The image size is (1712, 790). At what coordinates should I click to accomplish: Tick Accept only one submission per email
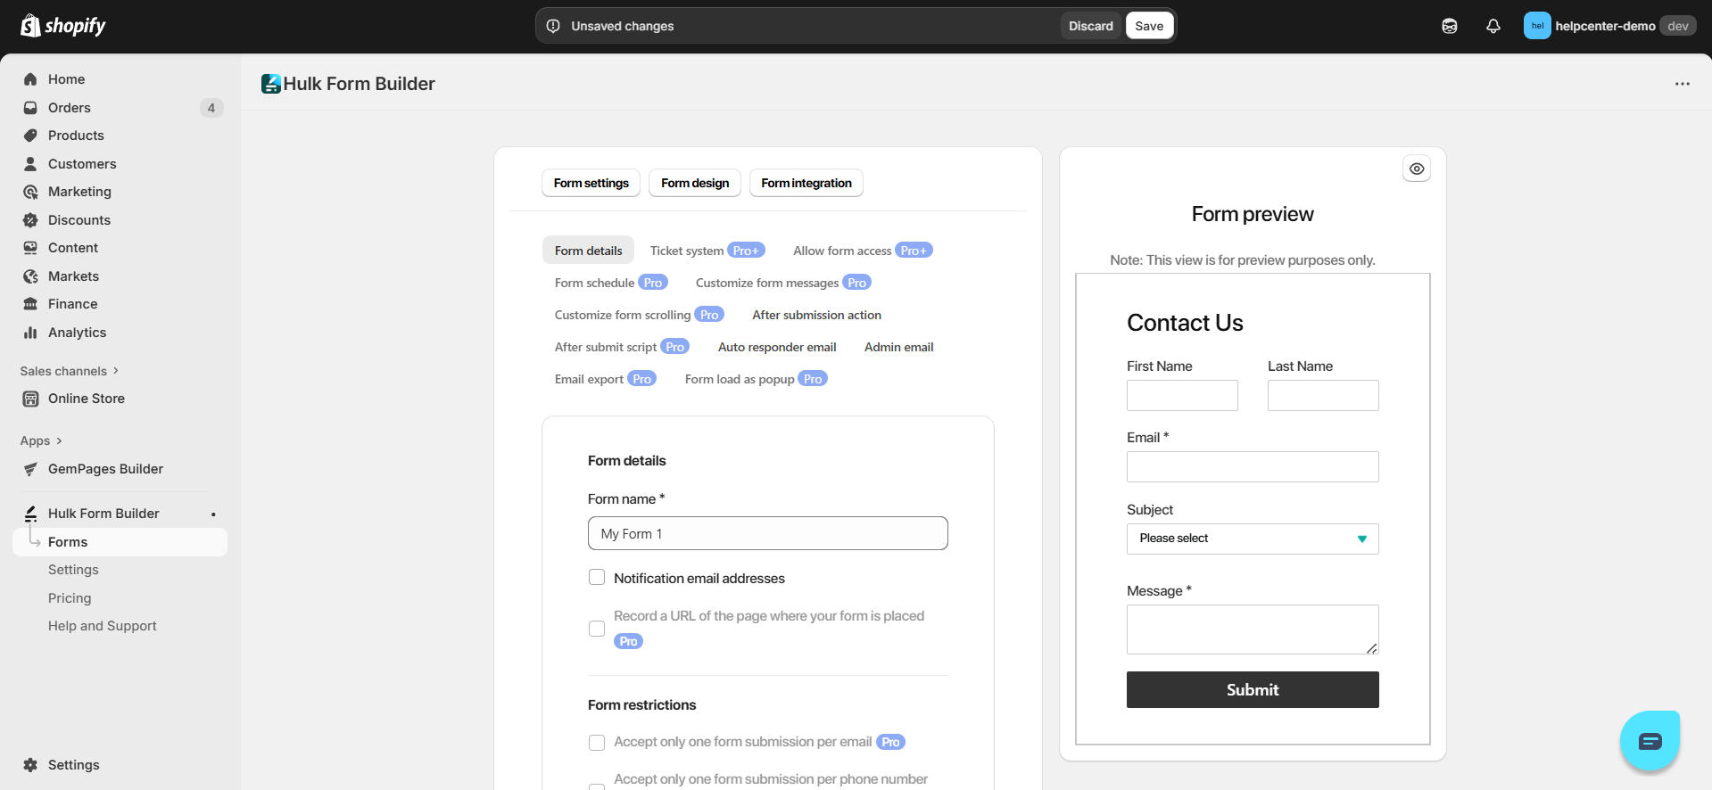click(x=597, y=742)
